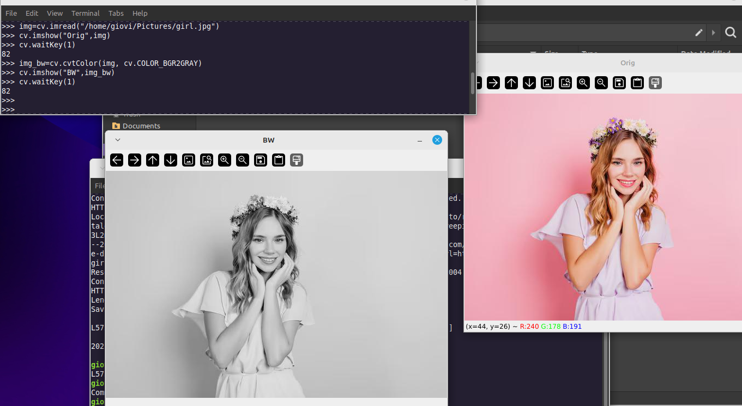The width and height of the screenshot is (742, 406).
Task: Click pan left arrow in BW window
Action: click(117, 160)
